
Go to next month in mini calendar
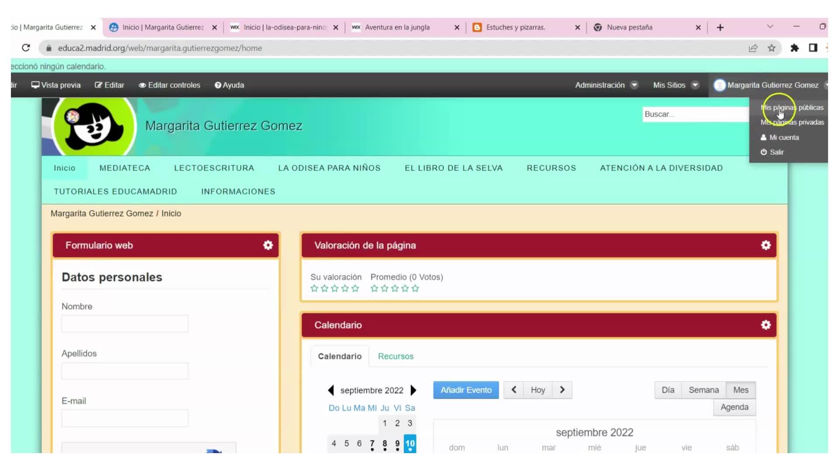click(x=413, y=390)
